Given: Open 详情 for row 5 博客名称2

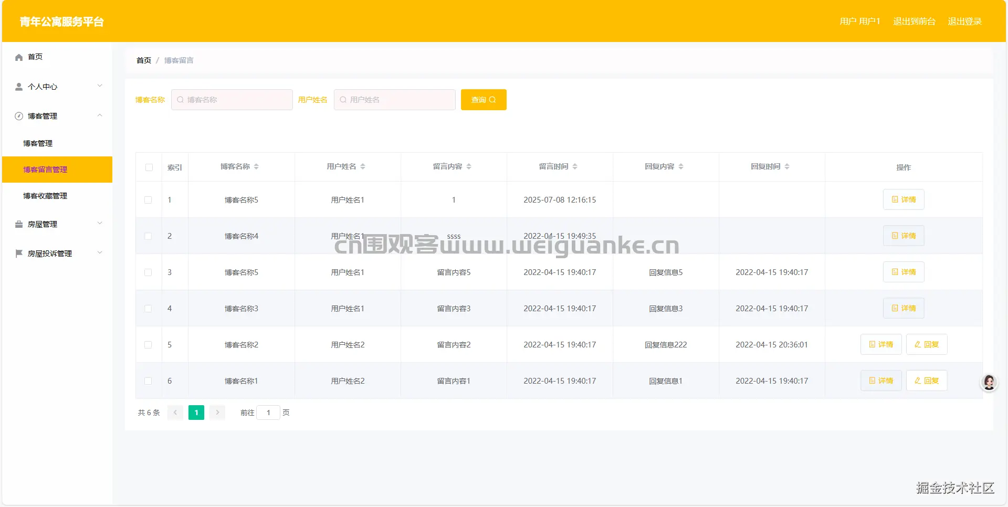Looking at the screenshot, I should click(x=881, y=344).
